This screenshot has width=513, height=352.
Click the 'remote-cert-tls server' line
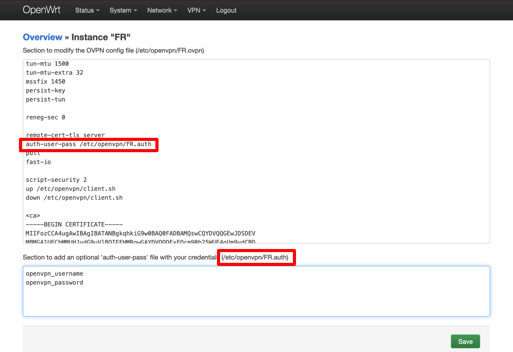pyautogui.click(x=66, y=135)
